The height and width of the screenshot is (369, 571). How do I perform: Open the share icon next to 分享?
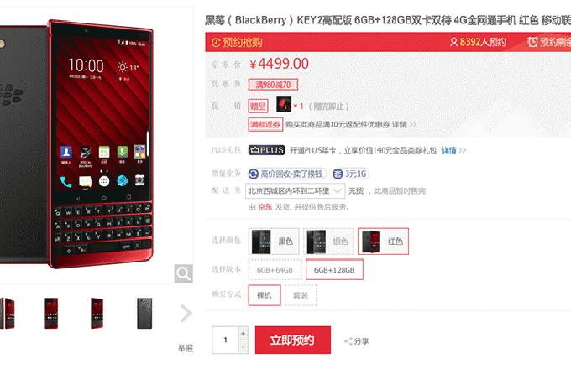[348, 341]
